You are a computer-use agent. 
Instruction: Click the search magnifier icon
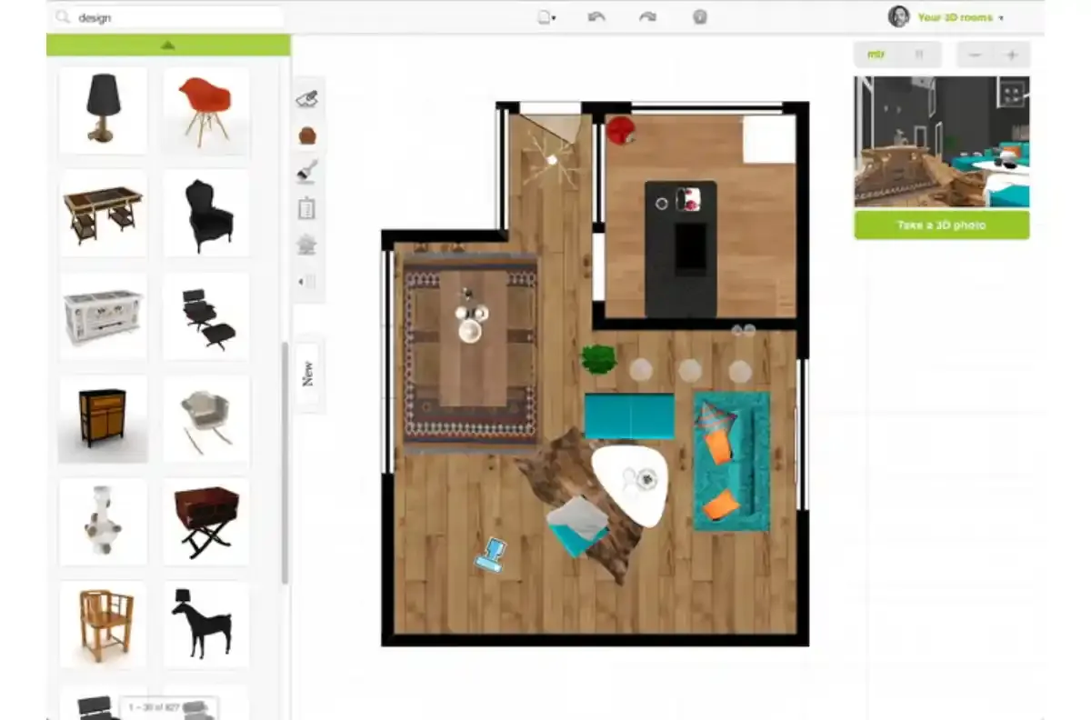tap(63, 17)
